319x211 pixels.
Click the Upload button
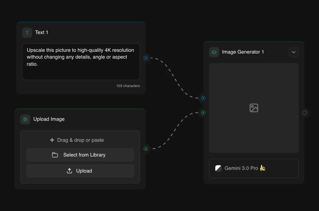click(80, 171)
